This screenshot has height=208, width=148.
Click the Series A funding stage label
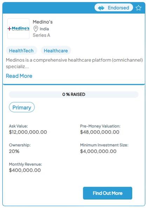tap(41, 35)
